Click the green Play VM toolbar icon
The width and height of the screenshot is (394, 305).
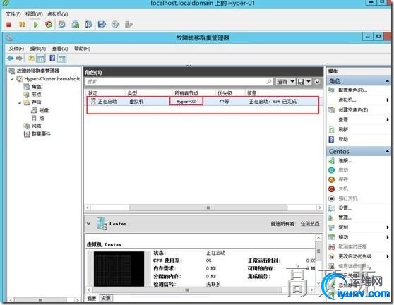tap(36, 25)
